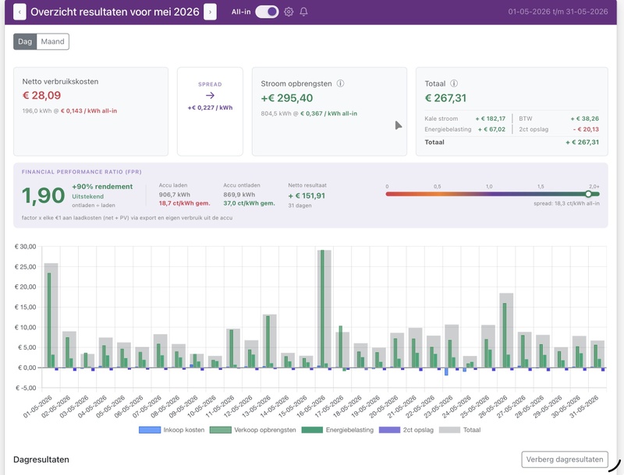Click the Stroom opbrengsten value +€ 295,40
The image size is (624, 475).
coord(287,98)
